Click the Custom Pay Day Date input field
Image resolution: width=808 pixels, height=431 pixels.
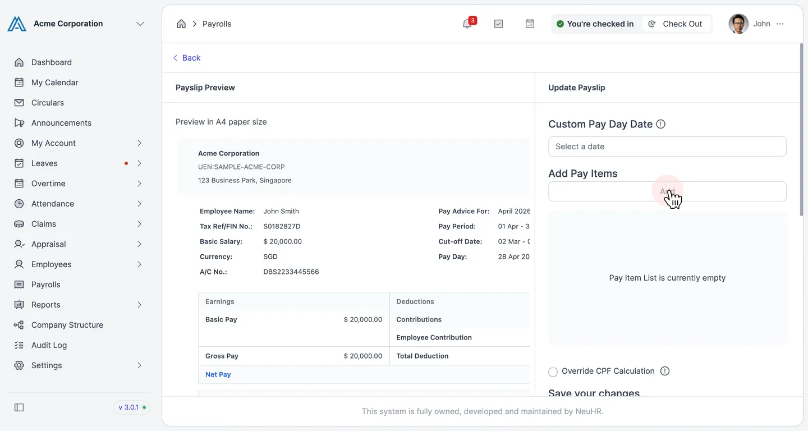pos(667,146)
